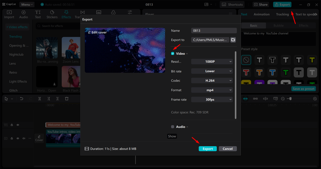The image size is (321, 169).
Task: Switch to the Text to speech tab
Action: tap(306, 14)
